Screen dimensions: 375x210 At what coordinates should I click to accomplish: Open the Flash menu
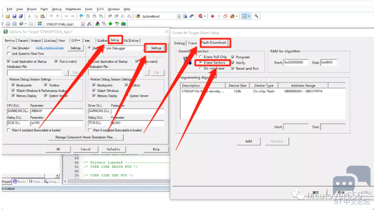tap(44, 9)
